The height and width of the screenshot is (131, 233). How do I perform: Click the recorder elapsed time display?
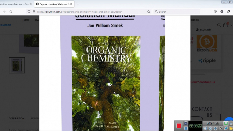[195, 126]
